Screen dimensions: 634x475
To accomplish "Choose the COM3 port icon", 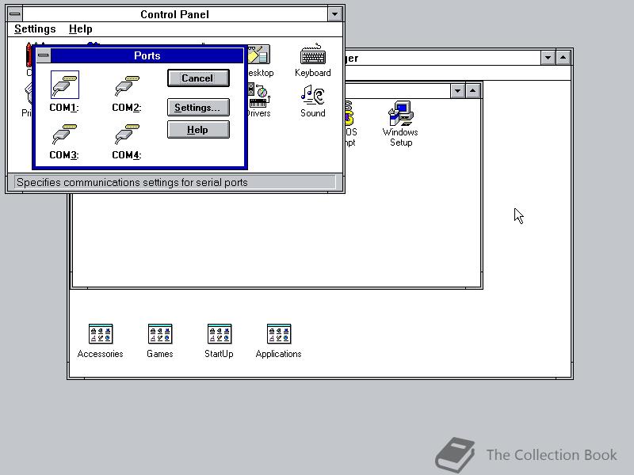I will point(64,134).
